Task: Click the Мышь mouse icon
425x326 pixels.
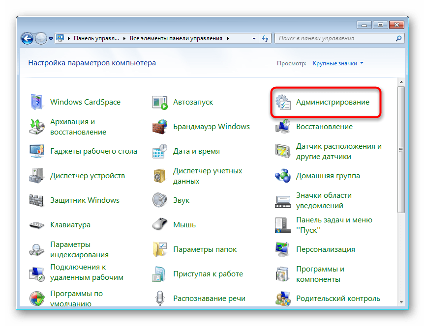Action: coord(160,225)
